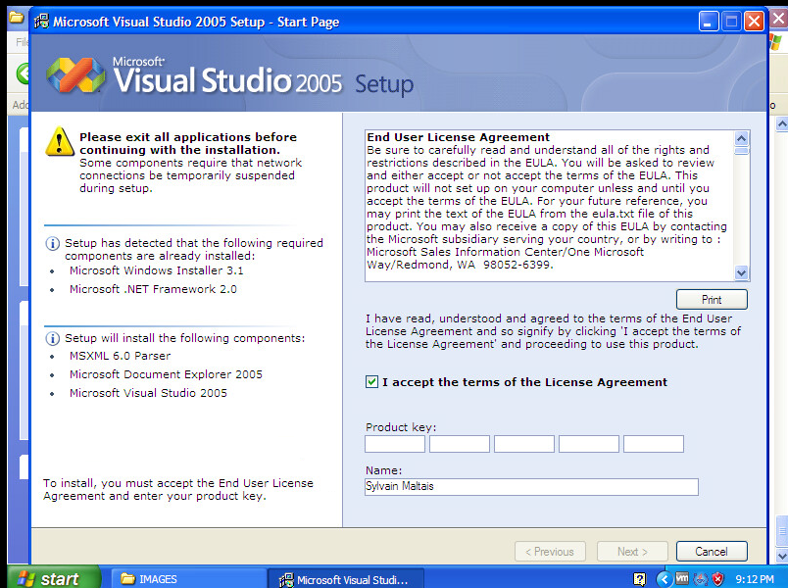Click 'Microsoft .NET Framework 2.0' item
The height and width of the screenshot is (588, 788).
coord(153,289)
